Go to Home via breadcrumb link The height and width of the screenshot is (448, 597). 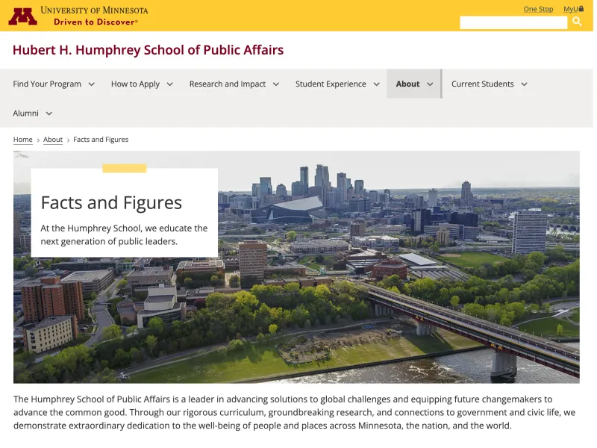tap(22, 140)
